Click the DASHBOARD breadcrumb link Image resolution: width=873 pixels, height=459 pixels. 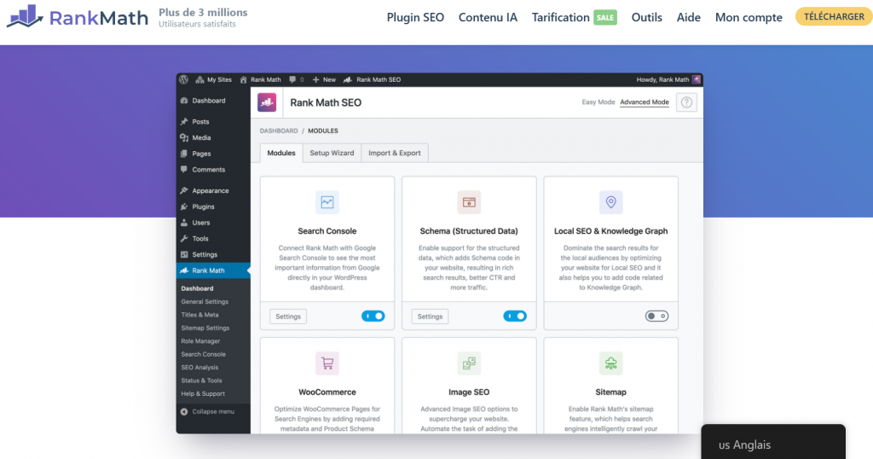click(279, 131)
